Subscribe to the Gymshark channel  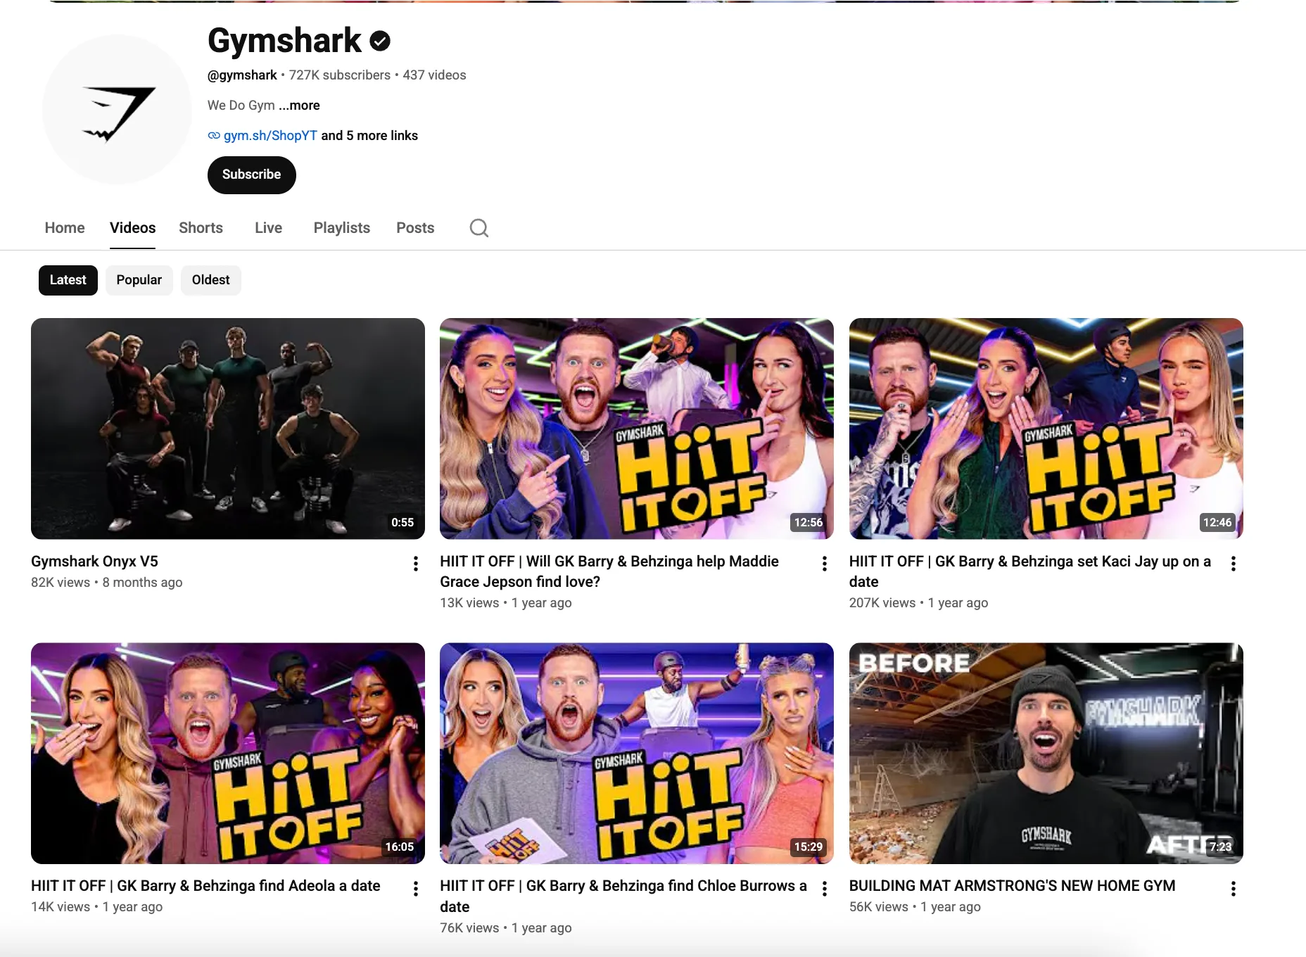(252, 175)
